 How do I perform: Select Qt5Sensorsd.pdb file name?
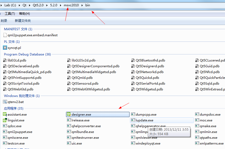(85, 84)
